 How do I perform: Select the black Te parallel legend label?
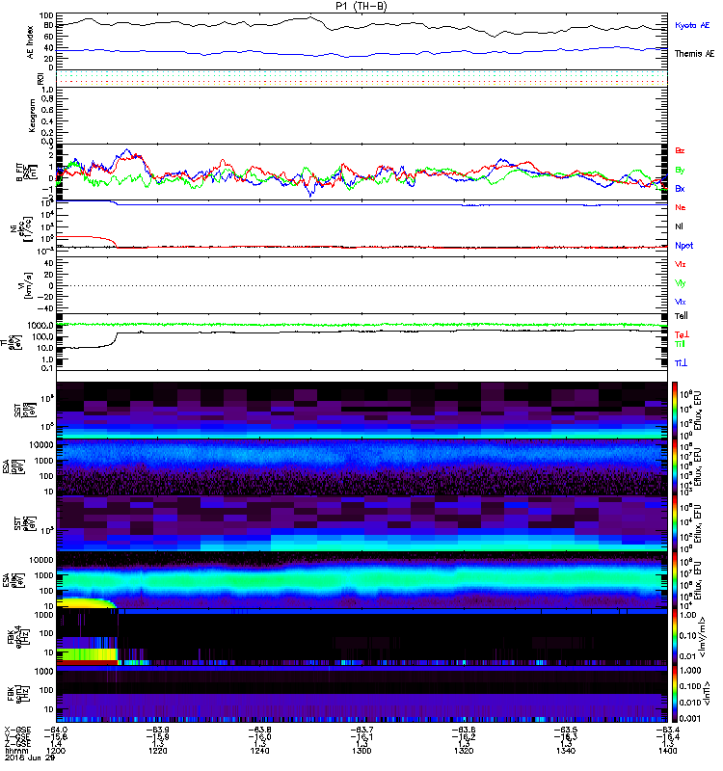682,316
